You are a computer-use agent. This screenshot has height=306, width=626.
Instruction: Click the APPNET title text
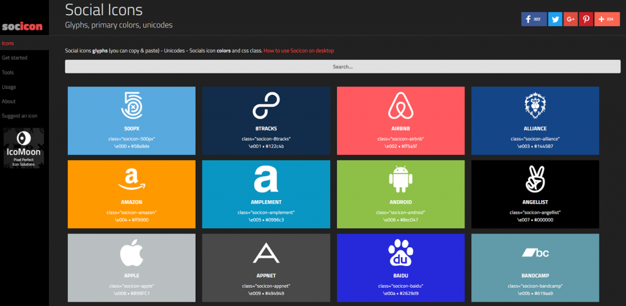(267, 276)
